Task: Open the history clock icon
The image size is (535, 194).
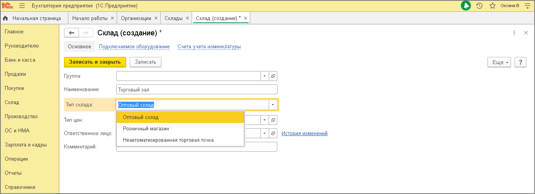Action: (479, 6)
